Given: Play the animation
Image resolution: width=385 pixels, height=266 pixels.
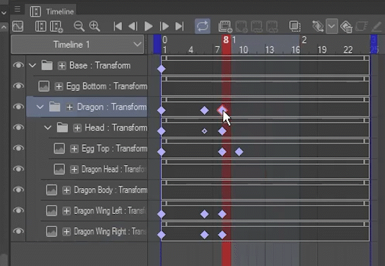Looking at the screenshot, I should (x=148, y=26).
